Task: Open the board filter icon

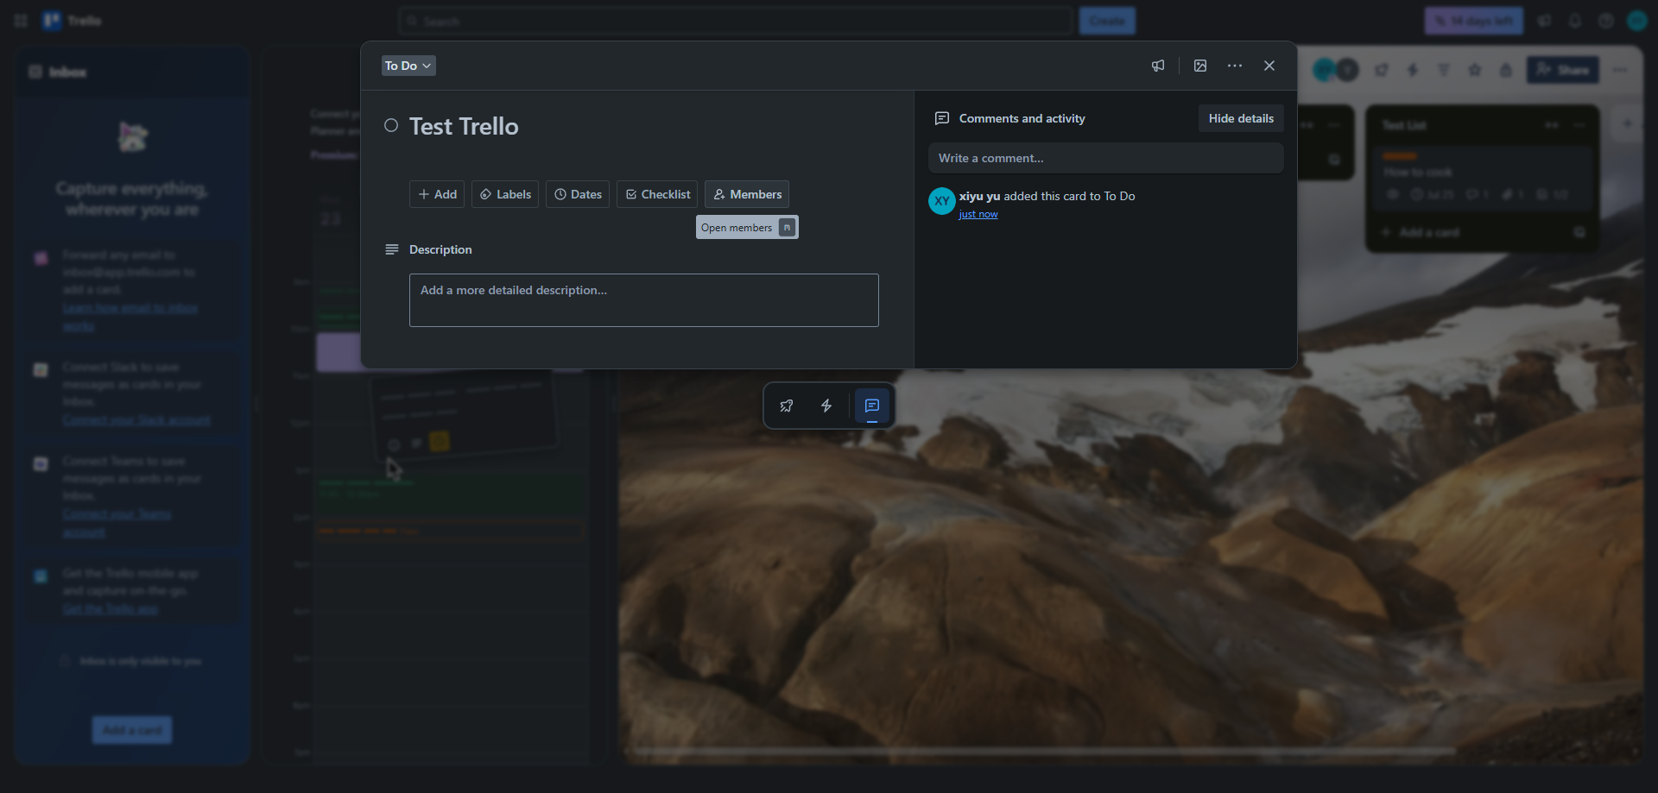Action: tap(1444, 70)
